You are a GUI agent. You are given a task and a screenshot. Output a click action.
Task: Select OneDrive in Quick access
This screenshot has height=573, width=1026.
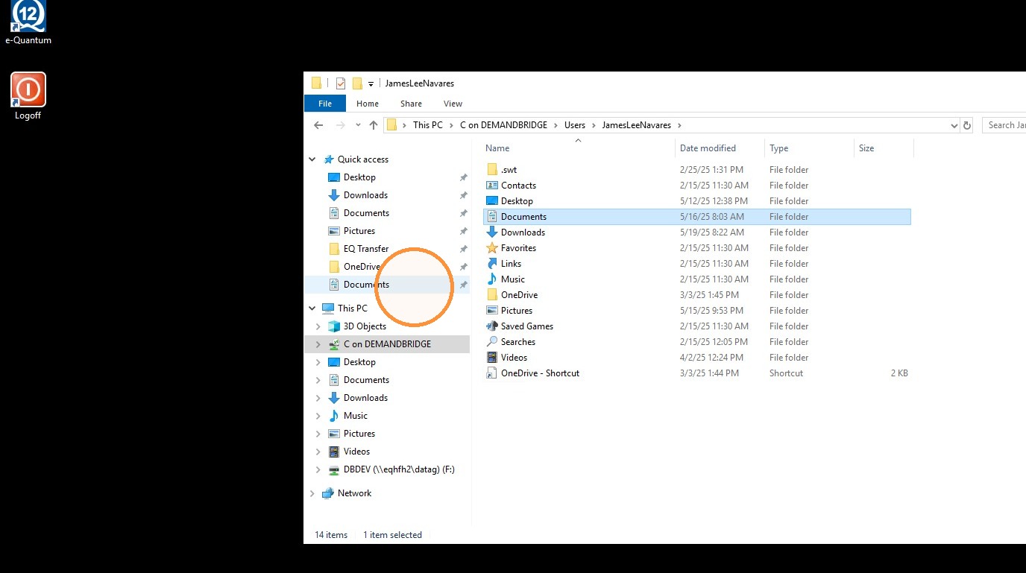362,267
